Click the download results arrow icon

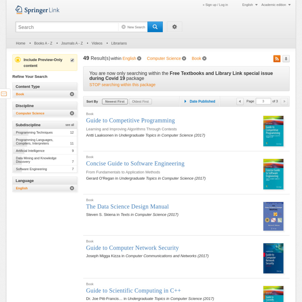pyautogui.click(x=286, y=58)
